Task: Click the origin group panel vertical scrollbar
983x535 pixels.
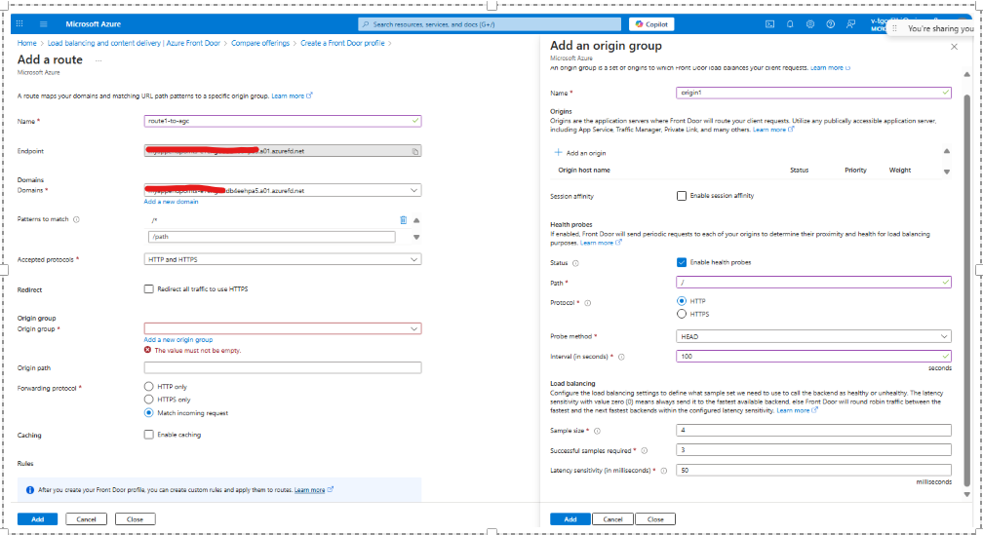Action: pos(966,288)
